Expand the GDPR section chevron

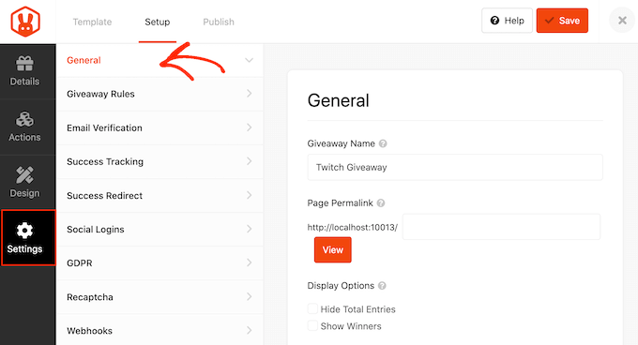[x=249, y=262]
